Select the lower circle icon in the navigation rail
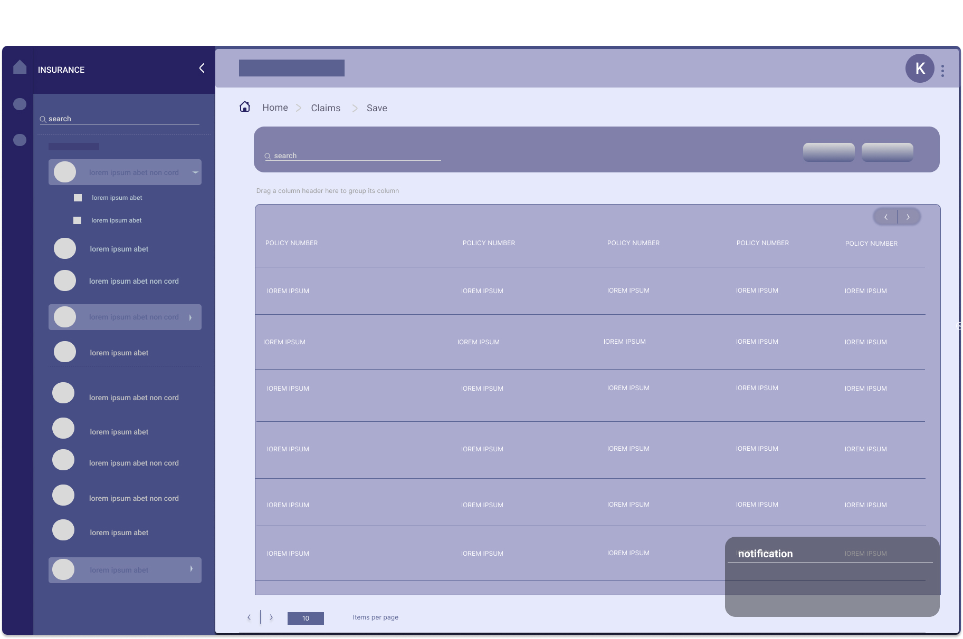The height and width of the screenshot is (639, 963). tap(20, 140)
